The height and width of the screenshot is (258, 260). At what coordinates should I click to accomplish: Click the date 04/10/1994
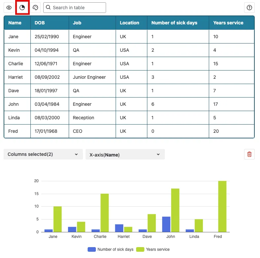click(x=47, y=50)
